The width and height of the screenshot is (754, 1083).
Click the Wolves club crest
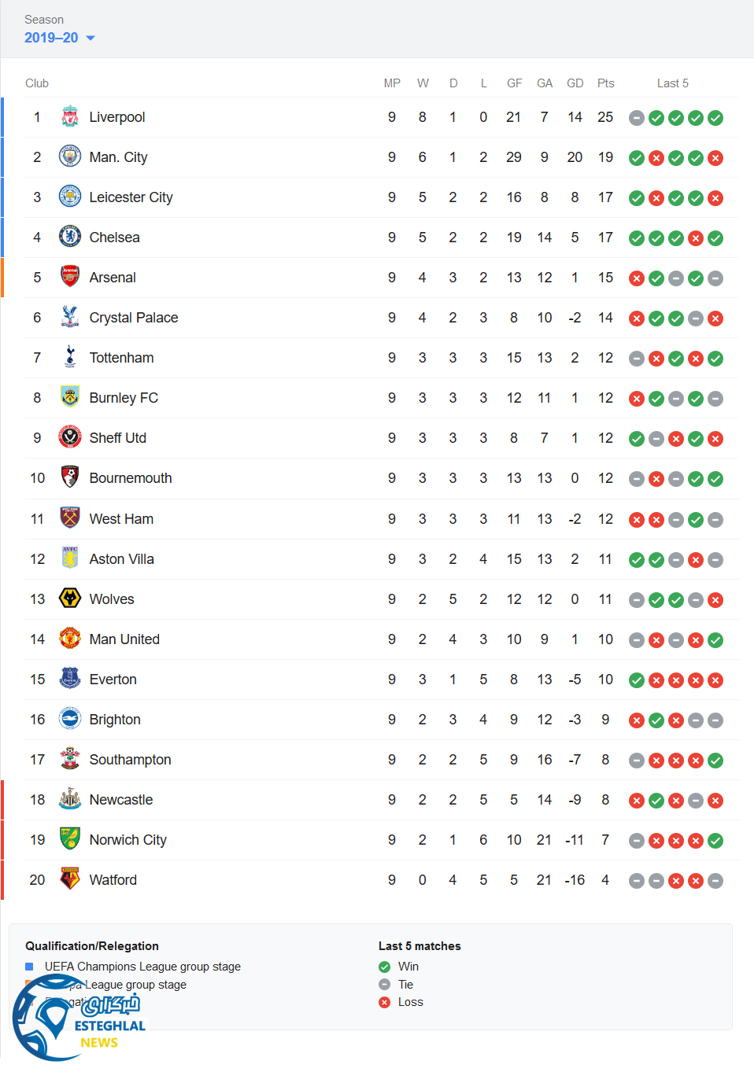tap(70, 599)
